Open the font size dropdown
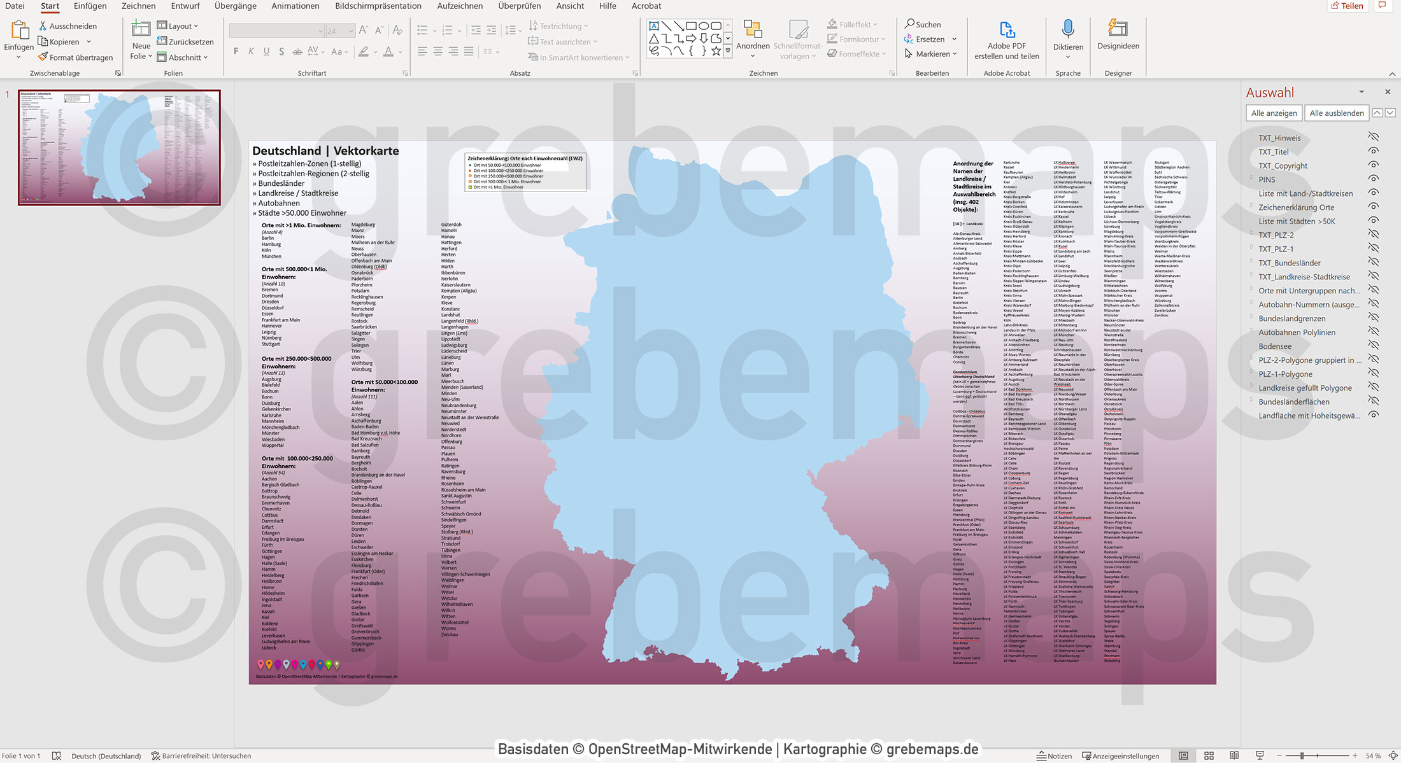1401x763 pixels. point(350,30)
